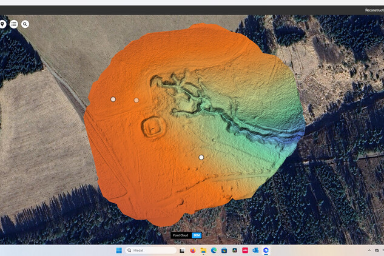Open the Windows Start menu

119,250
